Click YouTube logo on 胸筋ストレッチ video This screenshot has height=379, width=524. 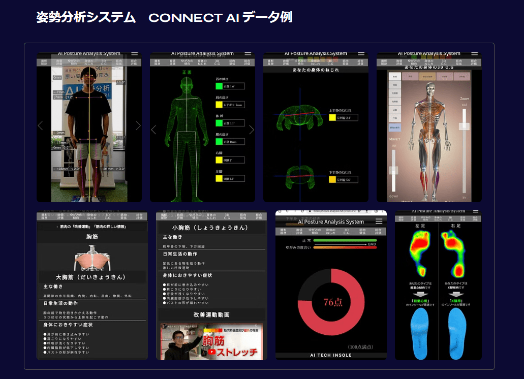211,352
